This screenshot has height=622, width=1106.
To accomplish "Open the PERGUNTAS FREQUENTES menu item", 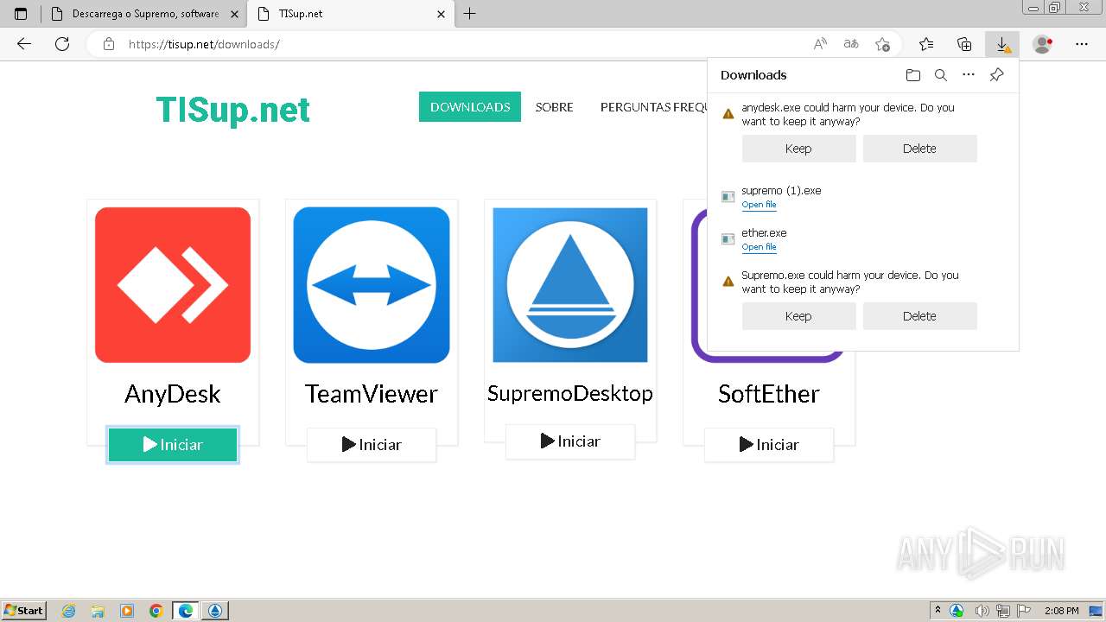I will pos(654,107).
